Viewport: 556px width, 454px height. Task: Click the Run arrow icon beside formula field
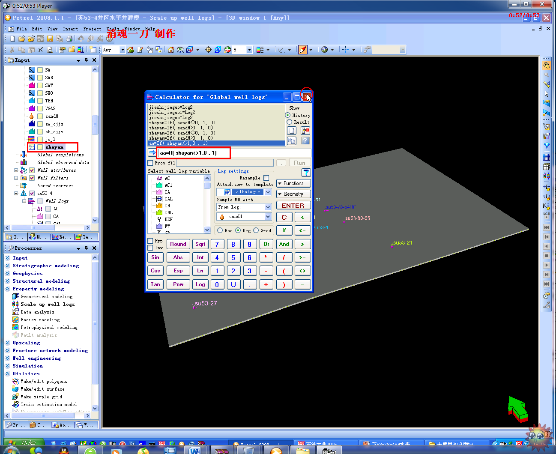pyautogui.click(x=152, y=152)
